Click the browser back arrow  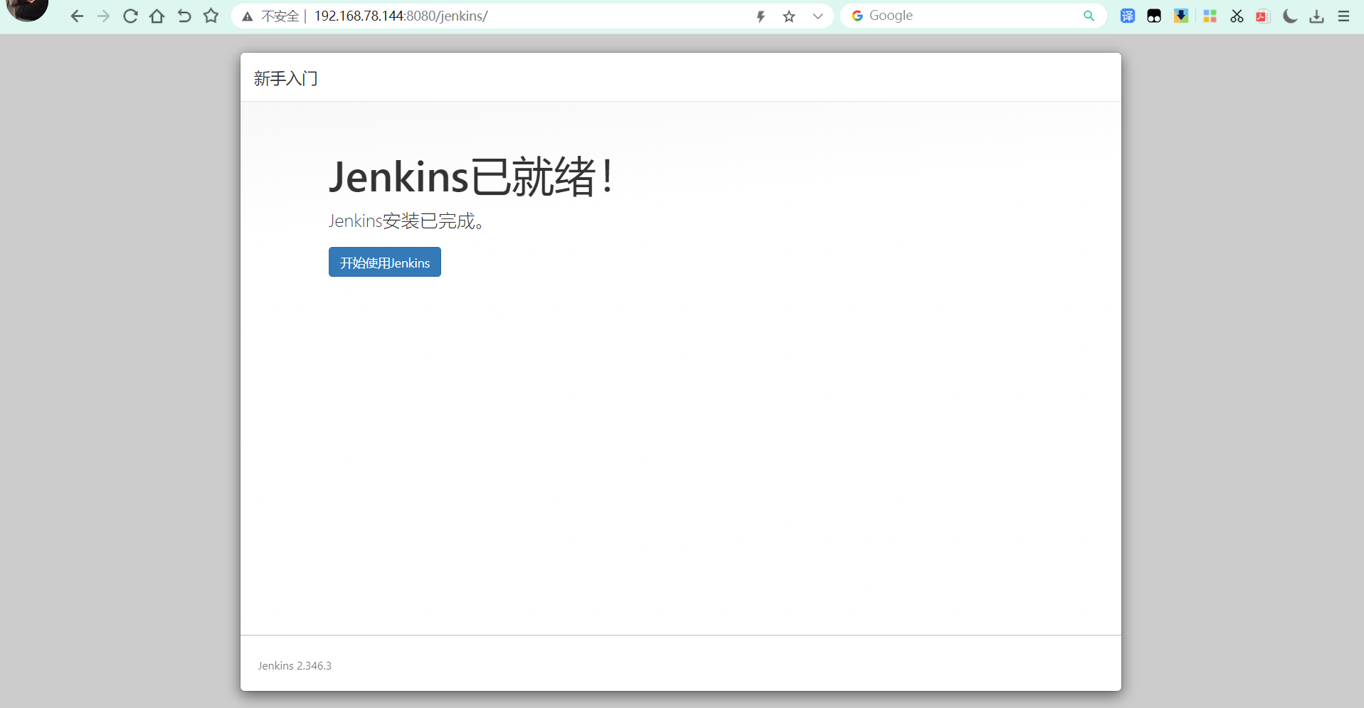(x=77, y=16)
